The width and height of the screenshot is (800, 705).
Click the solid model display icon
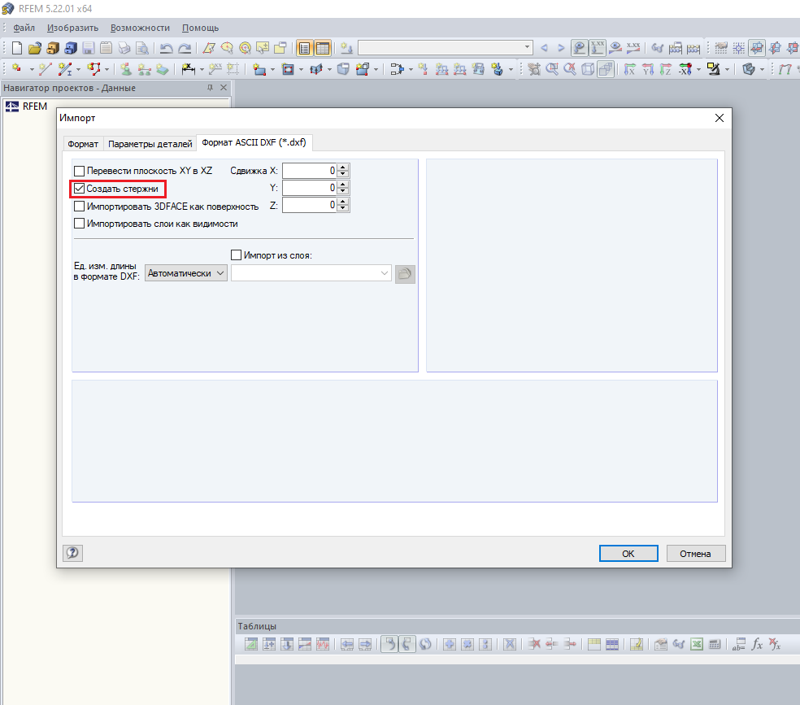(x=606, y=69)
